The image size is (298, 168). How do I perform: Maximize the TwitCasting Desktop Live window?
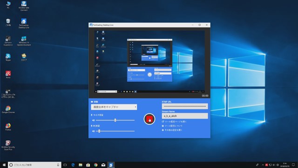tap(200, 25)
